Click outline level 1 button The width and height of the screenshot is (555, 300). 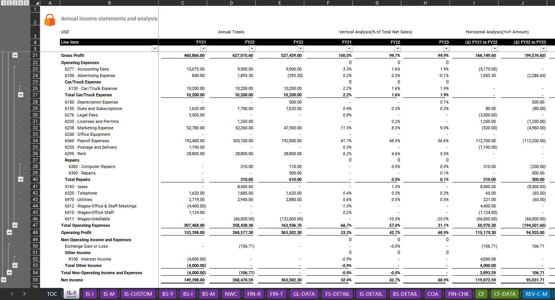pos(3,3)
